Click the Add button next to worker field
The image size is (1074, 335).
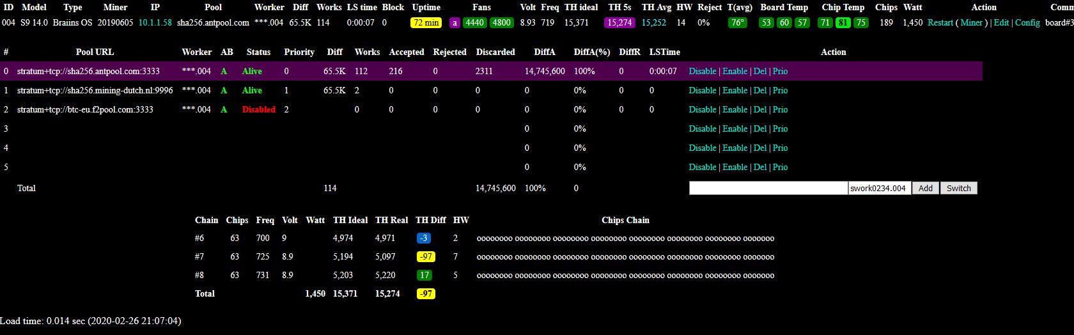926,188
